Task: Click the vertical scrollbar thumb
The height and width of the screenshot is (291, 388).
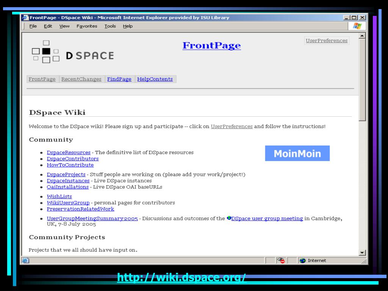Action: (362, 80)
